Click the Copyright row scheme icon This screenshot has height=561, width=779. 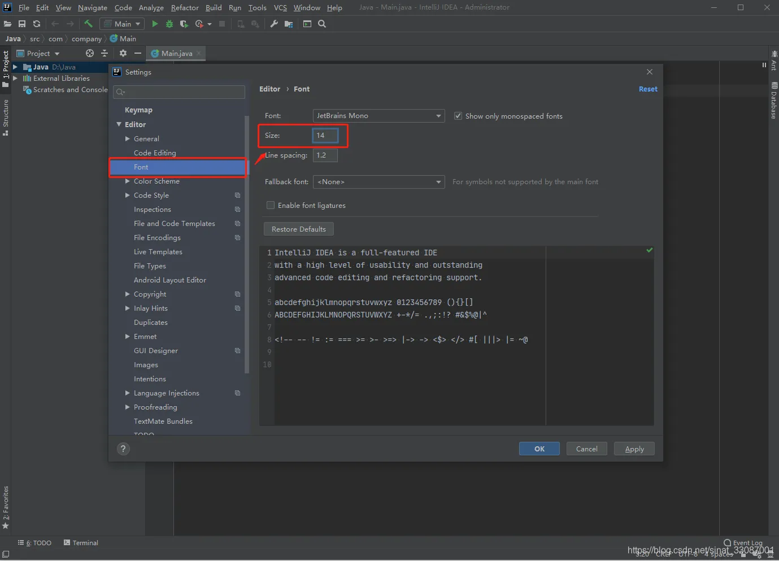coord(237,294)
